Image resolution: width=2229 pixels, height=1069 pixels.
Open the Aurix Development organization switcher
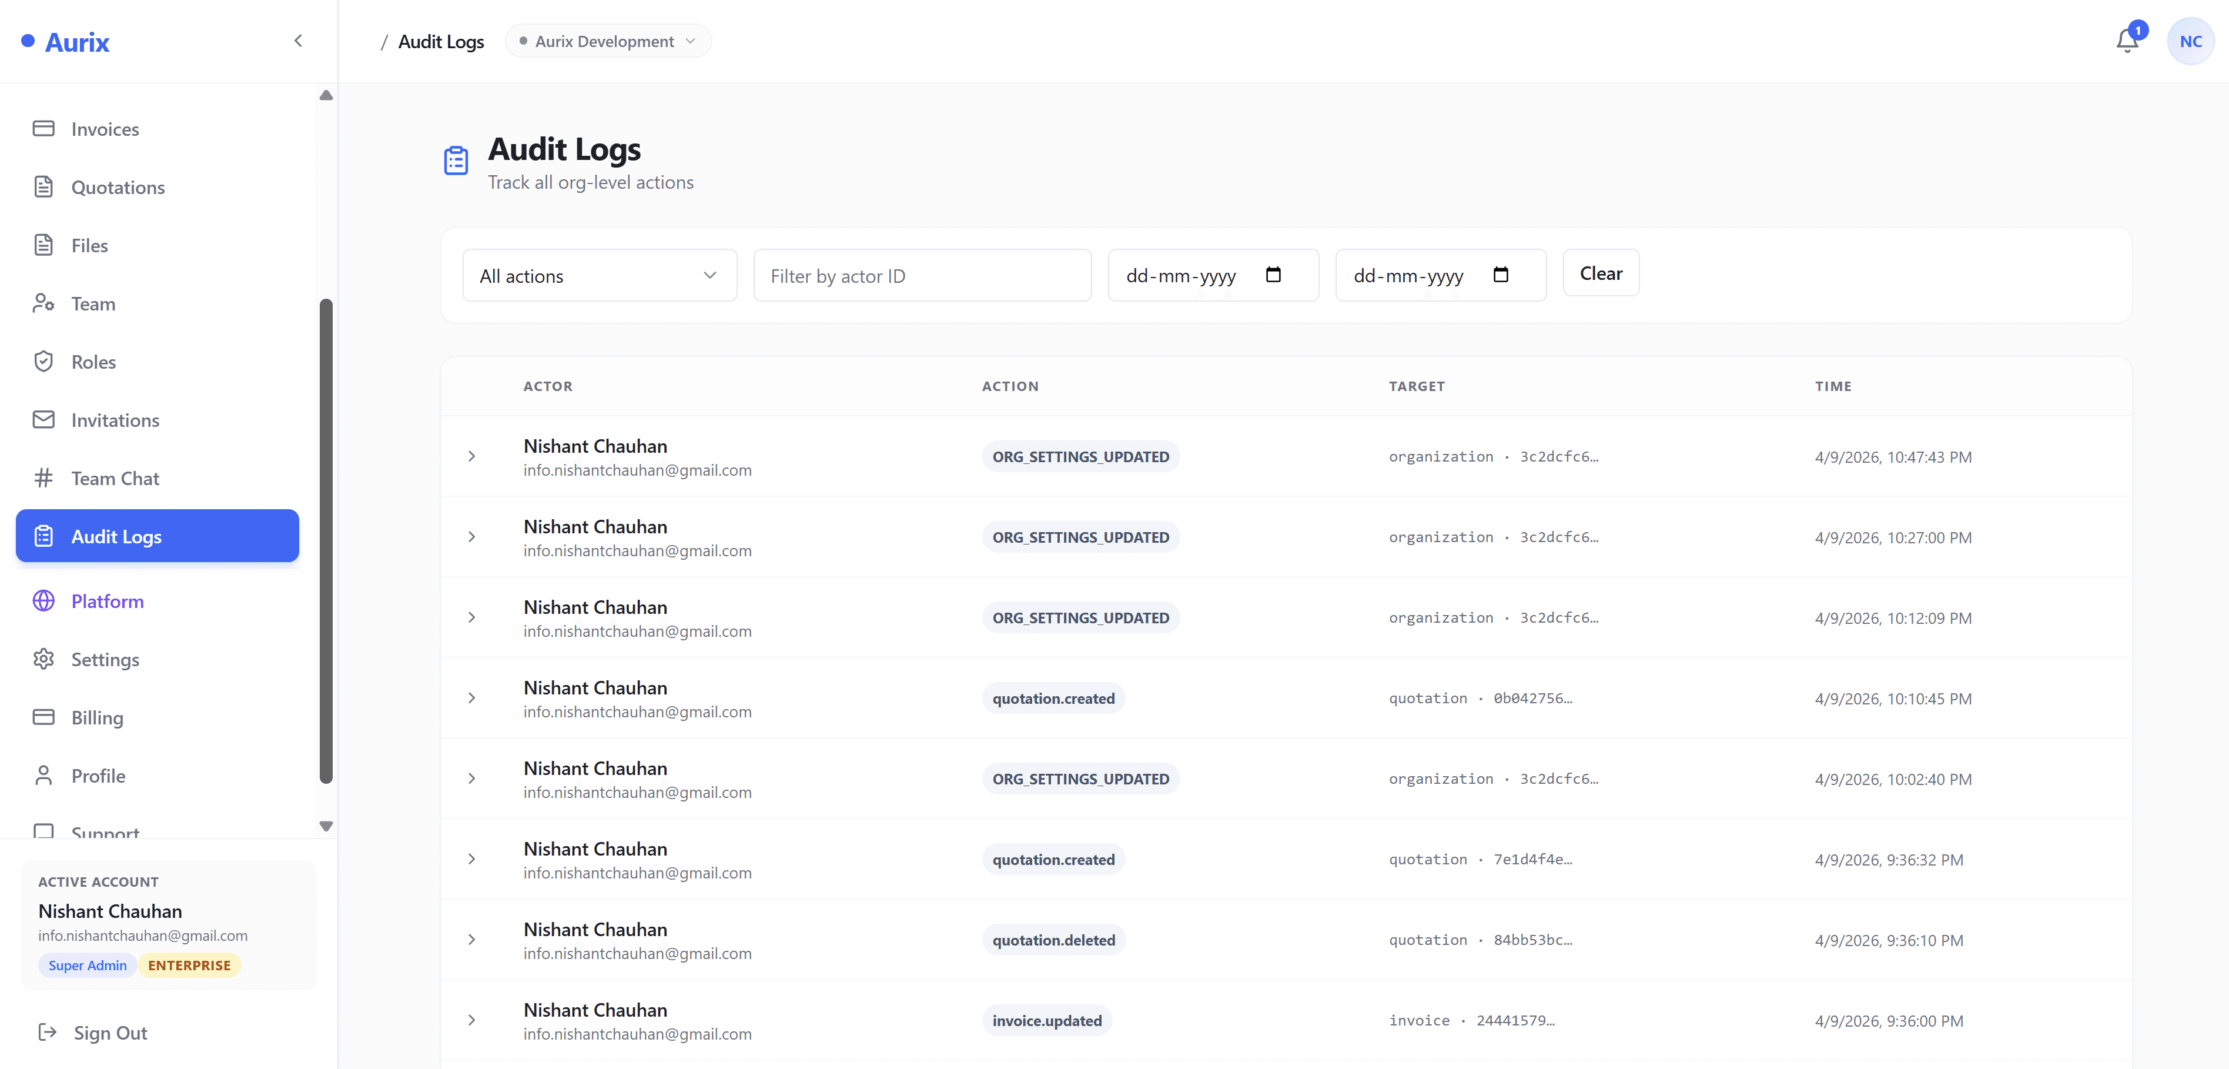click(608, 41)
